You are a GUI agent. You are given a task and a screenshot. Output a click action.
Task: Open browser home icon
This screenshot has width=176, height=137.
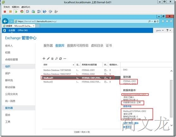point(163,21)
